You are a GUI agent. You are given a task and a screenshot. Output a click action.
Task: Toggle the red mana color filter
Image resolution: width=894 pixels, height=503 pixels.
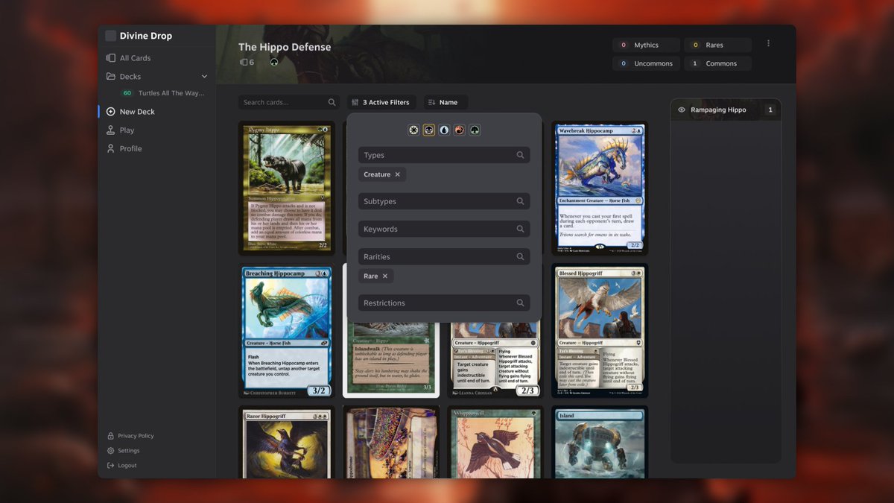(x=460, y=130)
